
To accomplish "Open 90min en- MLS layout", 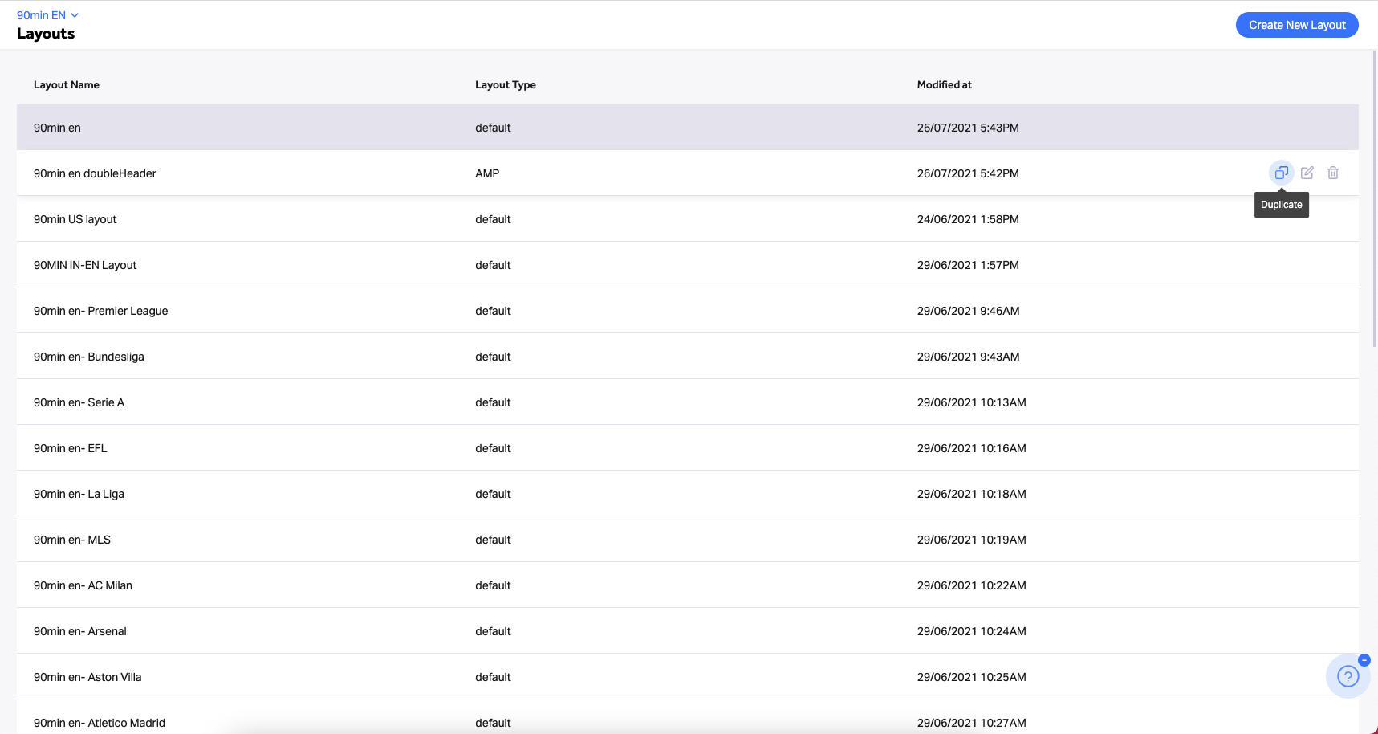I will point(688,540).
